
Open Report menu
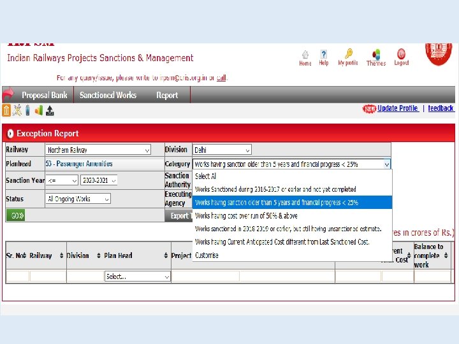pos(167,95)
